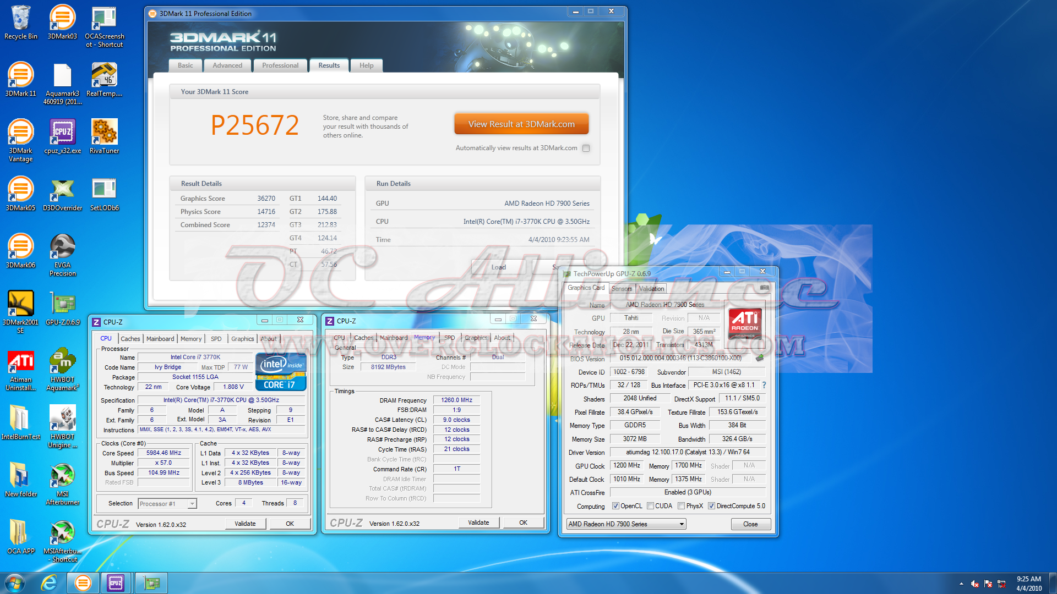Launch 3DMark05 desktop shortcut
Screen dimensions: 1057x594
[x=20, y=194]
